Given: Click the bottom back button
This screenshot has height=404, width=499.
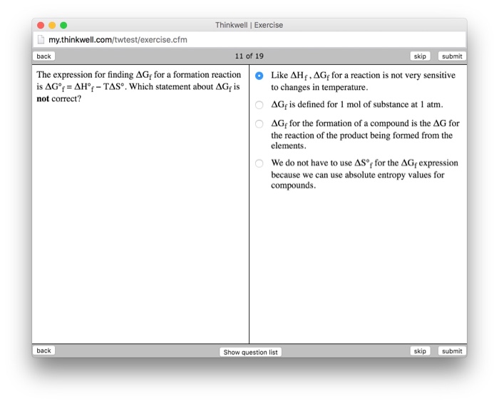Looking at the screenshot, I should pos(43,350).
